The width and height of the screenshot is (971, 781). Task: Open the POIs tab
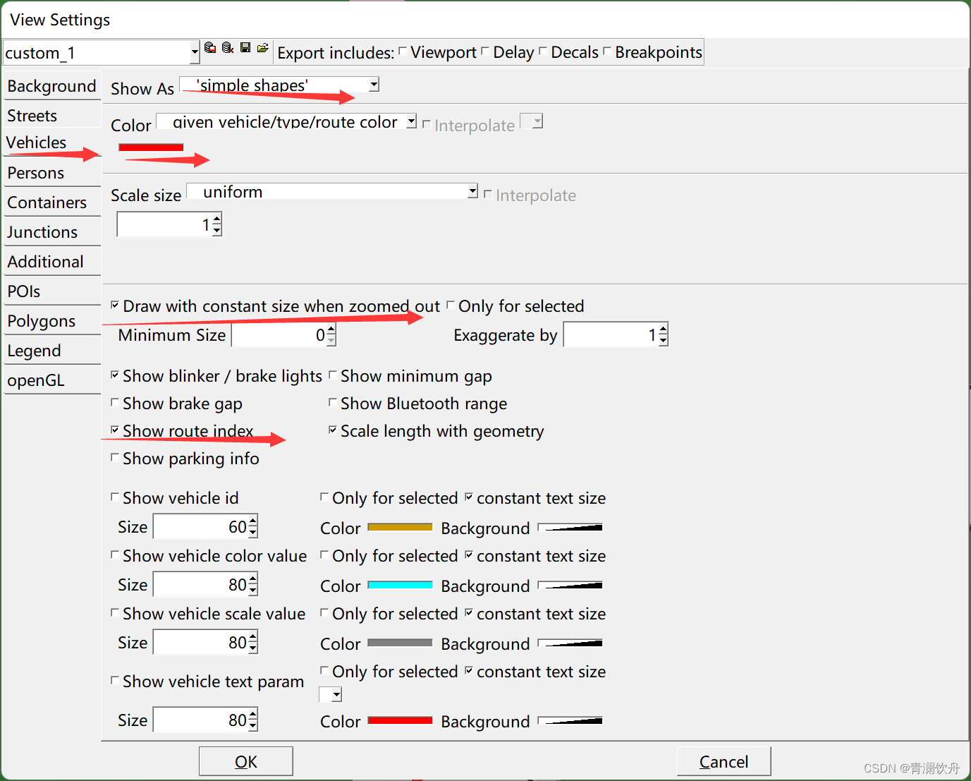(x=52, y=291)
